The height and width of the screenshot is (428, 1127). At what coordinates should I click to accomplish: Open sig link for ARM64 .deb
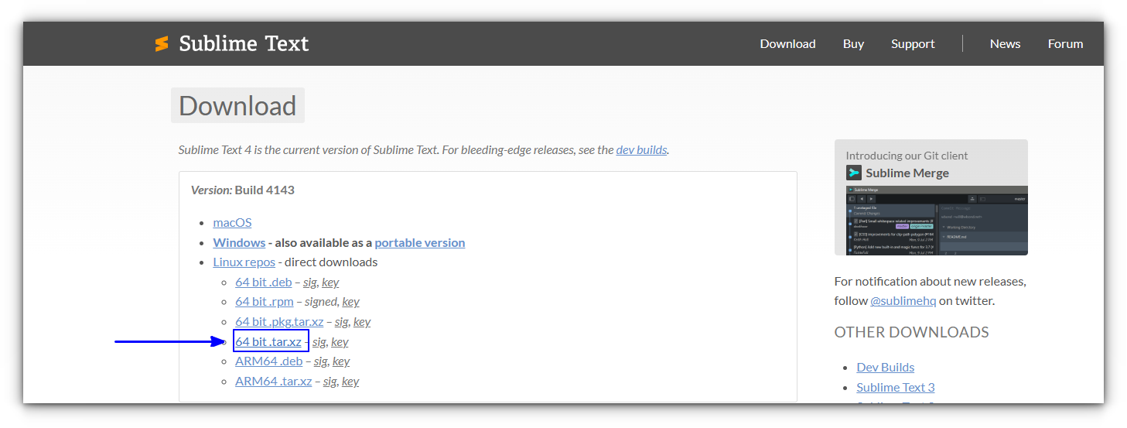click(x=321, y=361)
